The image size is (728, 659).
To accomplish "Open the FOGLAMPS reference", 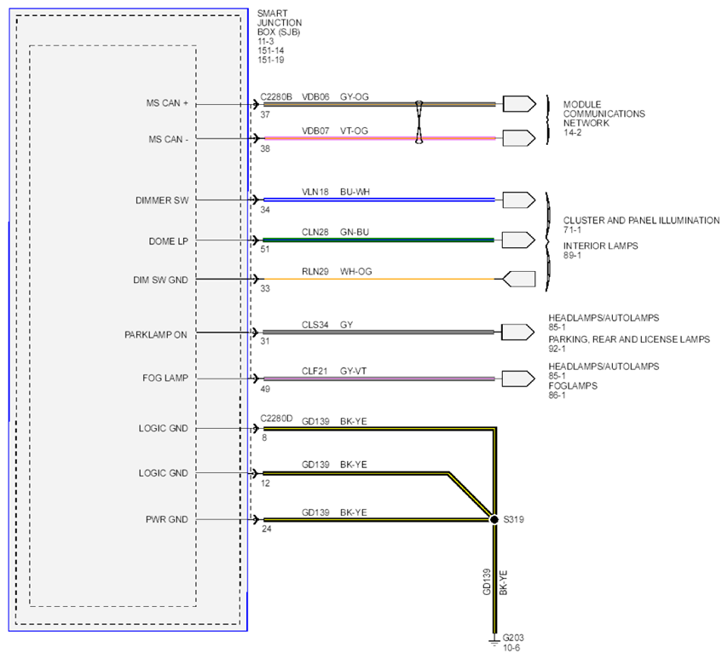I will point(573,386).
